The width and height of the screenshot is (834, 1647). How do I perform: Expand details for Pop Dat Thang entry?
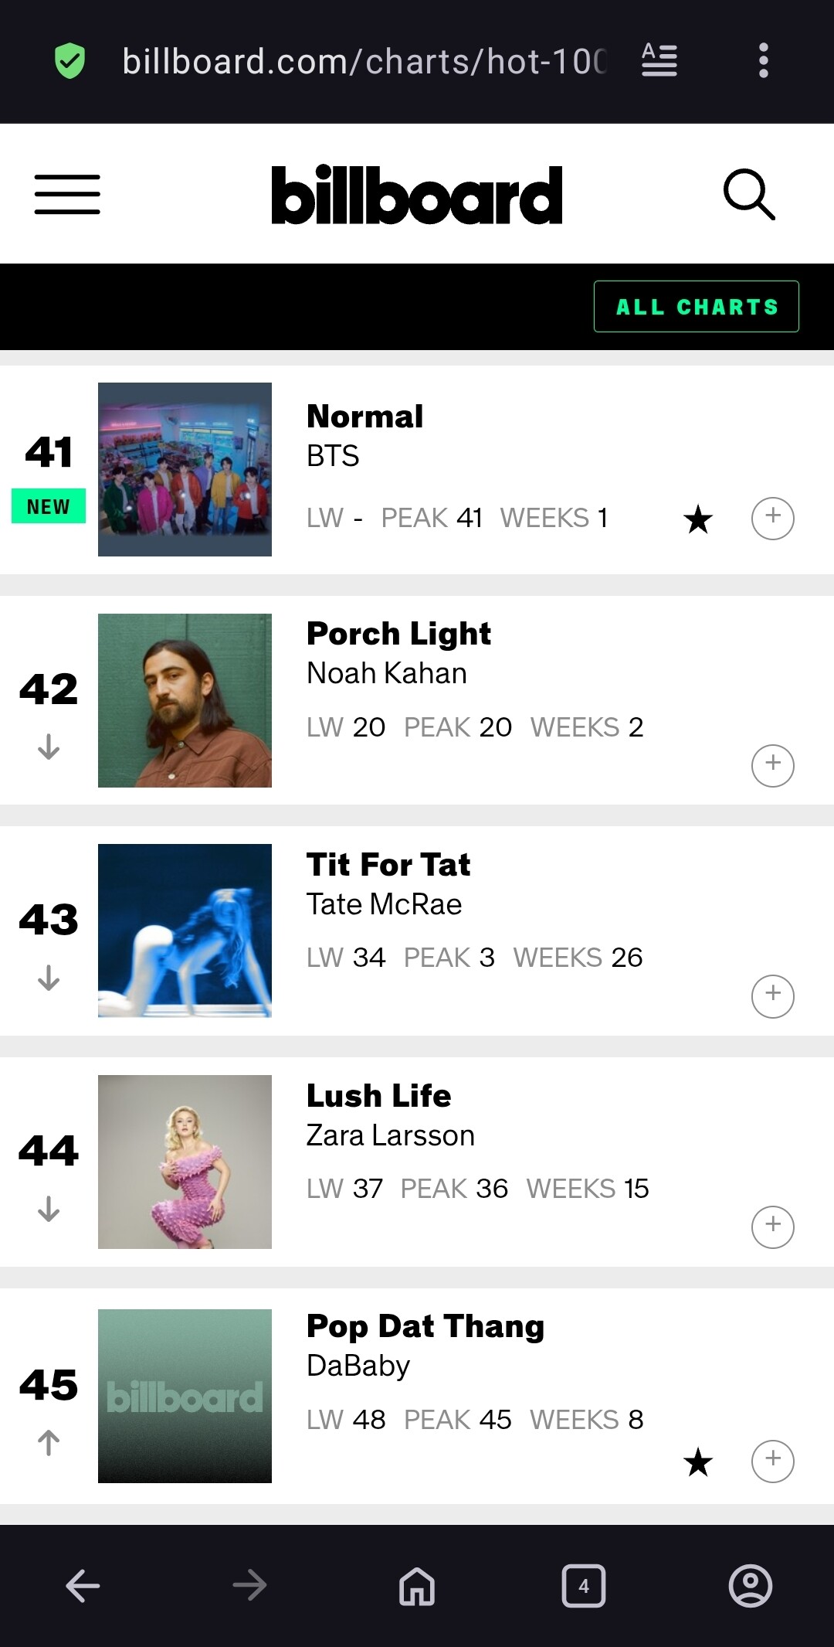773,1461
